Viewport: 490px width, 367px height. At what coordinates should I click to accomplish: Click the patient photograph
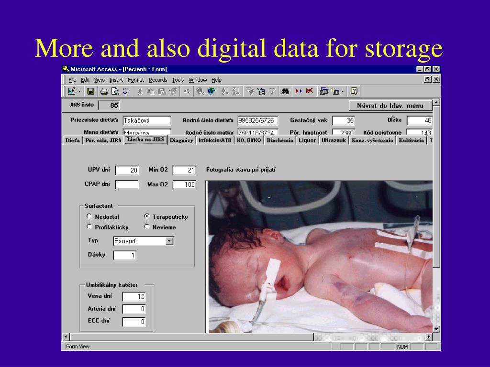(320, 257)
